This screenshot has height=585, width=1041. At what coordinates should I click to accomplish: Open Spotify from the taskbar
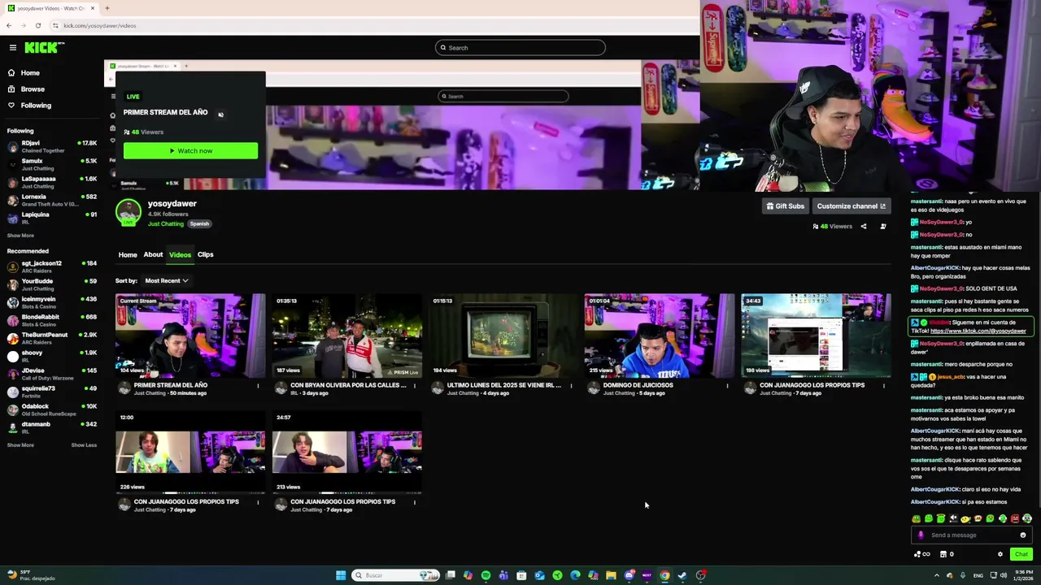486,576
